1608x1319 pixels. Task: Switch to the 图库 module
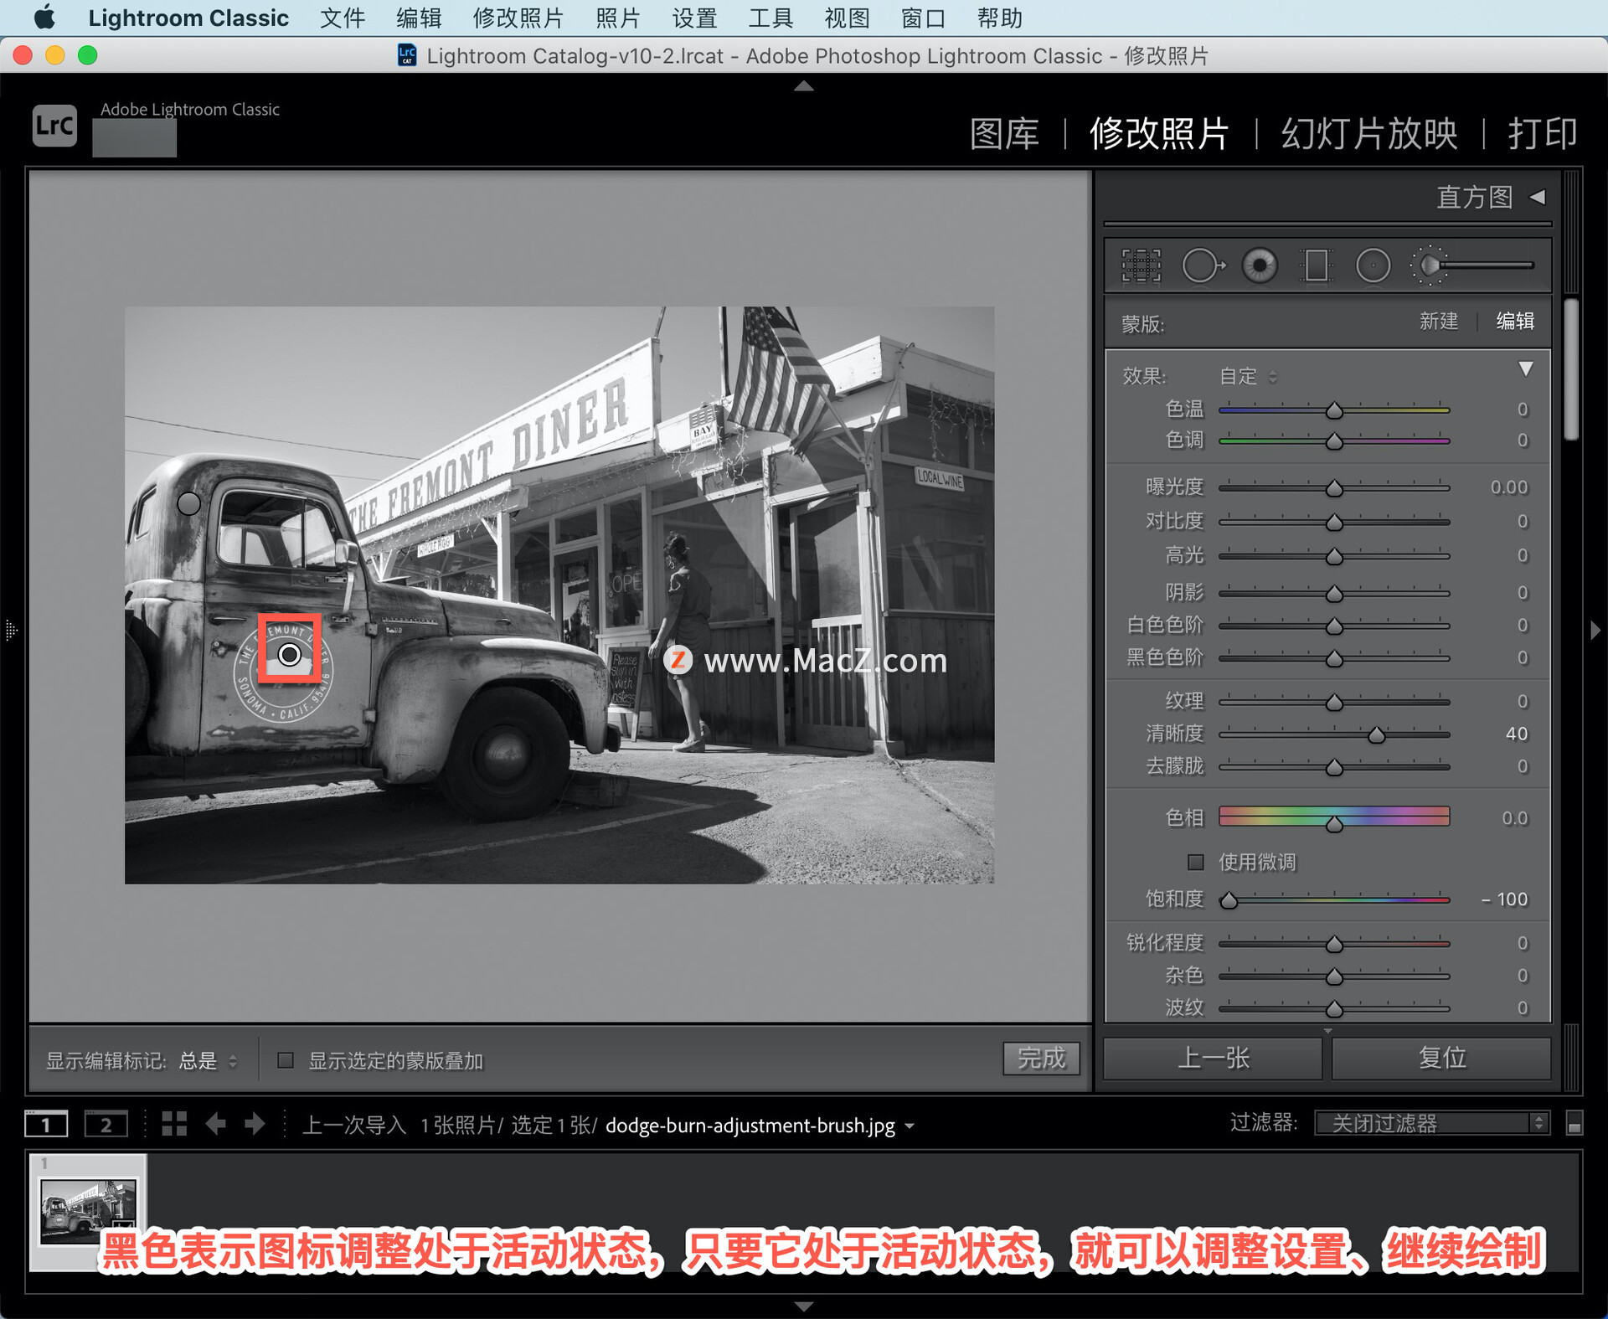point(1005,133)
